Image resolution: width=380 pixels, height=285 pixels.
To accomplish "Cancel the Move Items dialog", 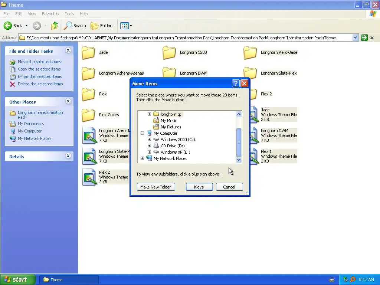I will coord(229,187).
